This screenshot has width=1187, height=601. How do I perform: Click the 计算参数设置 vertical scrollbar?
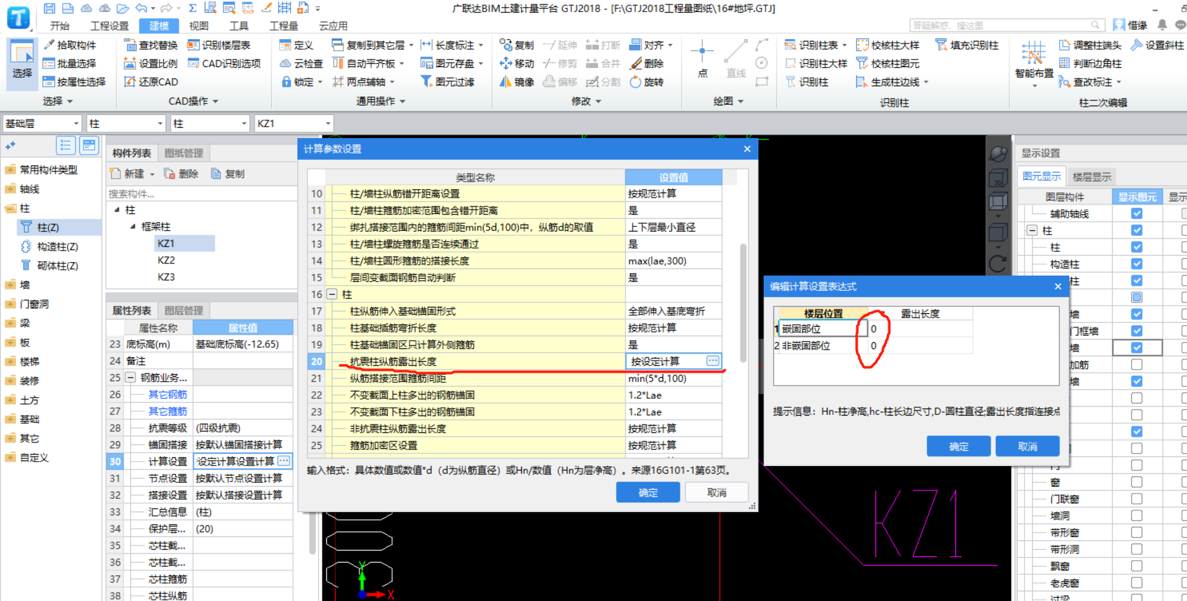click(743, 304)
